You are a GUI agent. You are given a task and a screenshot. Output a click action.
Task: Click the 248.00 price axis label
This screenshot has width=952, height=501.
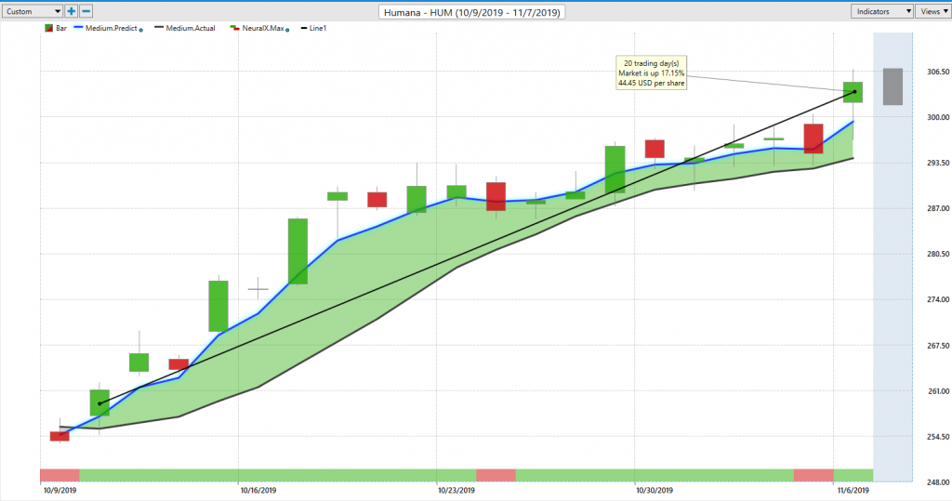click(x=938, y=482)
